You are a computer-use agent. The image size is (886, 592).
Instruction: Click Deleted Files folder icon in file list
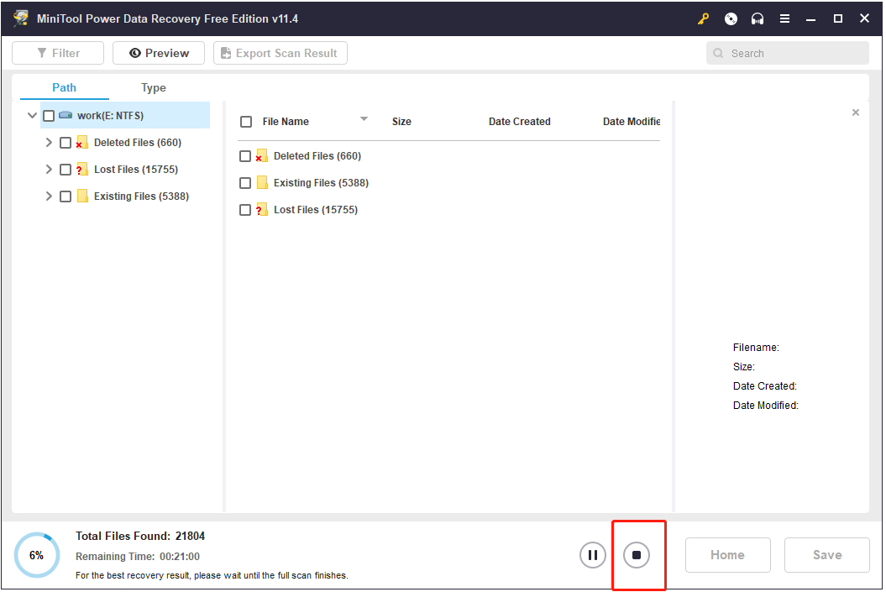[x=262, y=156]
